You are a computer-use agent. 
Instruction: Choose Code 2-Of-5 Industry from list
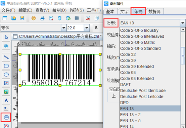click(150, 30)
